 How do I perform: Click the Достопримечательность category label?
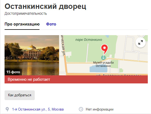(26, 13)
